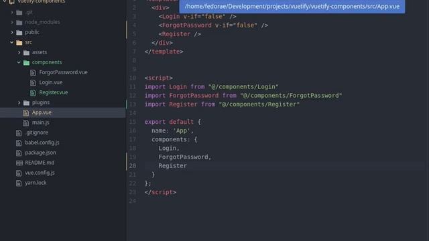This screenshot has height=241, width=429.
Task: Click the <Register /> tag in template
Action: (180, 34)
